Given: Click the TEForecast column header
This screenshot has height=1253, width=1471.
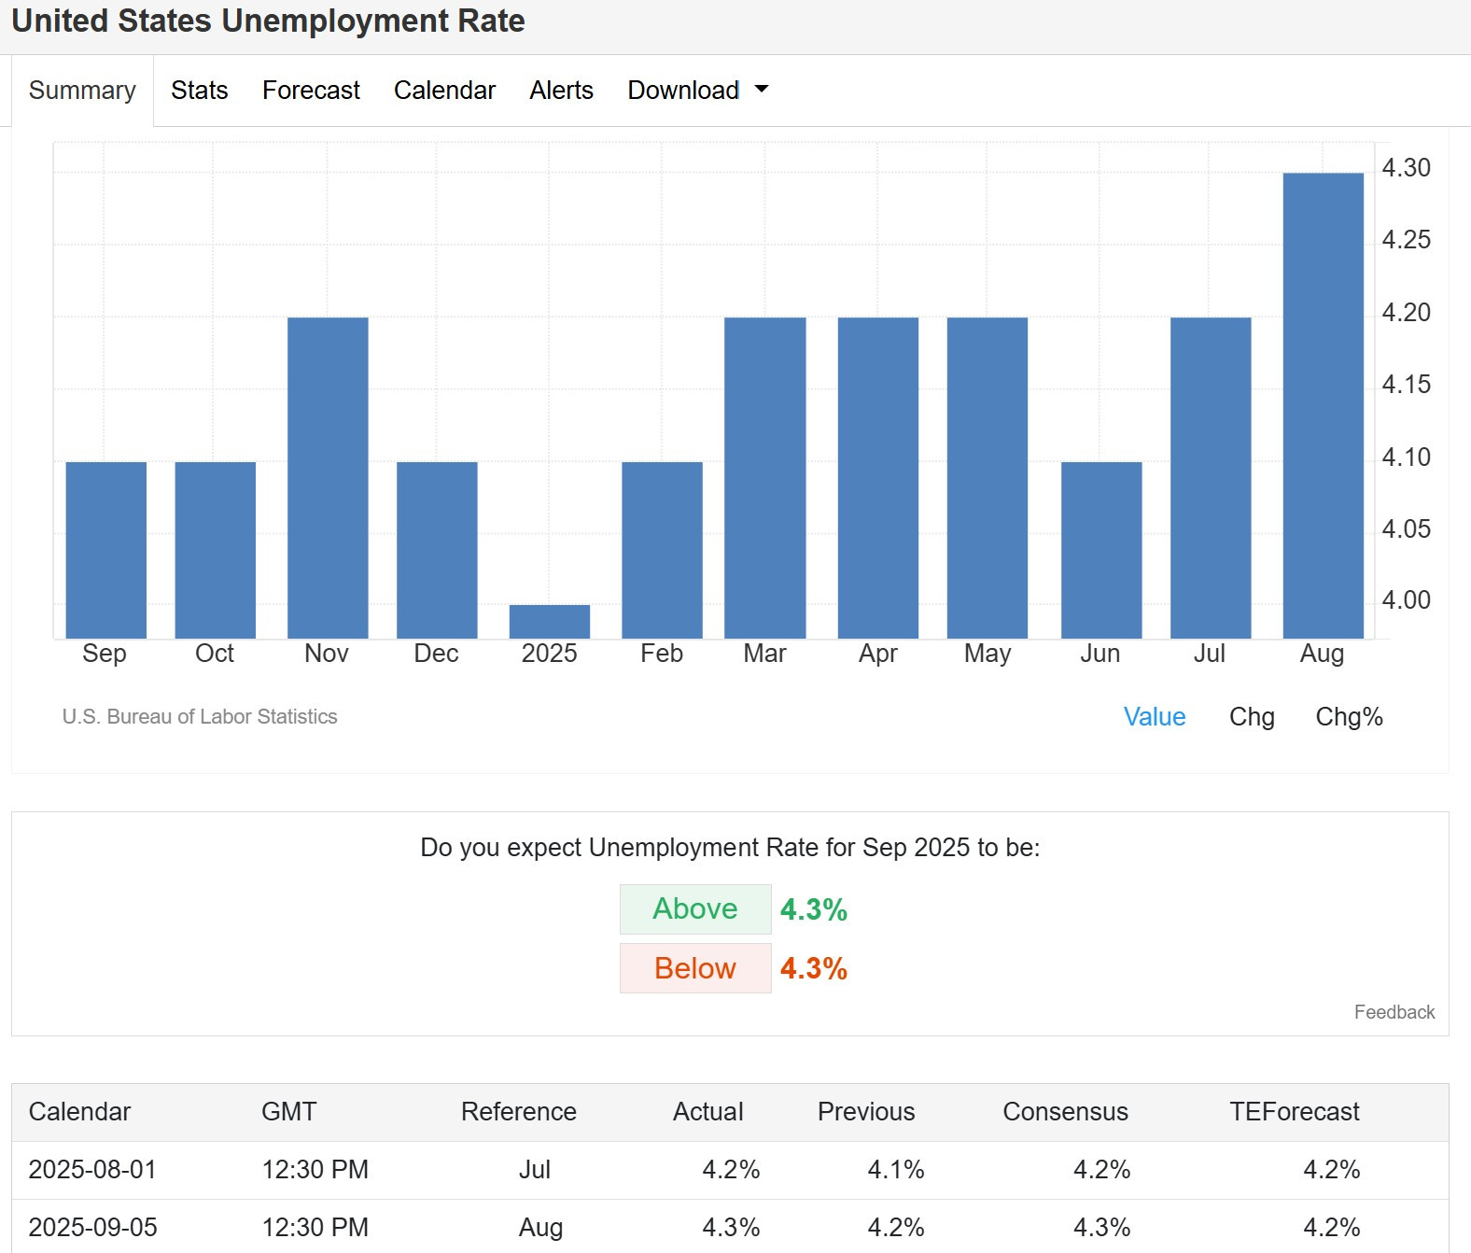Looking at the screenshot, I should coord(1294,1112).
